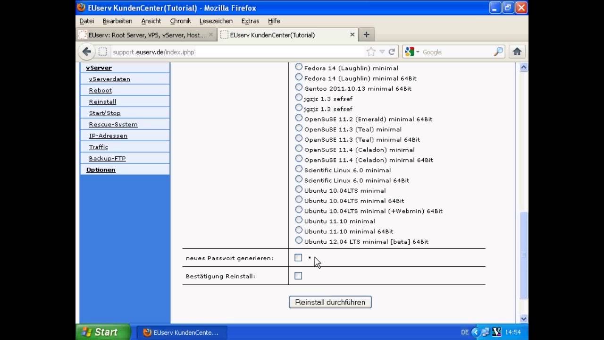This screenshot has height=340, width=604.
Task: Select Ubuntu 12.04 LTS minimal [beta] 64Bit
Action: pyautogui.click(x=299, y=241)
